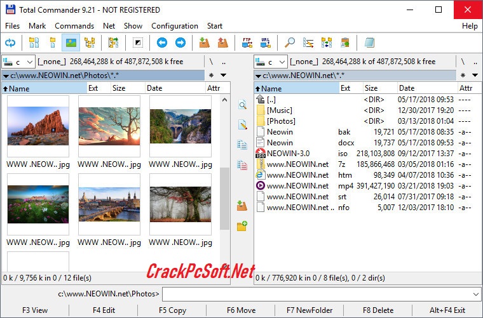
Task: Sort right panel by Size column
Action: tap(380, 88)
